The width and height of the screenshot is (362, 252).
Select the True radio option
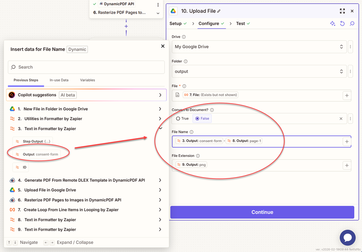pos(178,119)
